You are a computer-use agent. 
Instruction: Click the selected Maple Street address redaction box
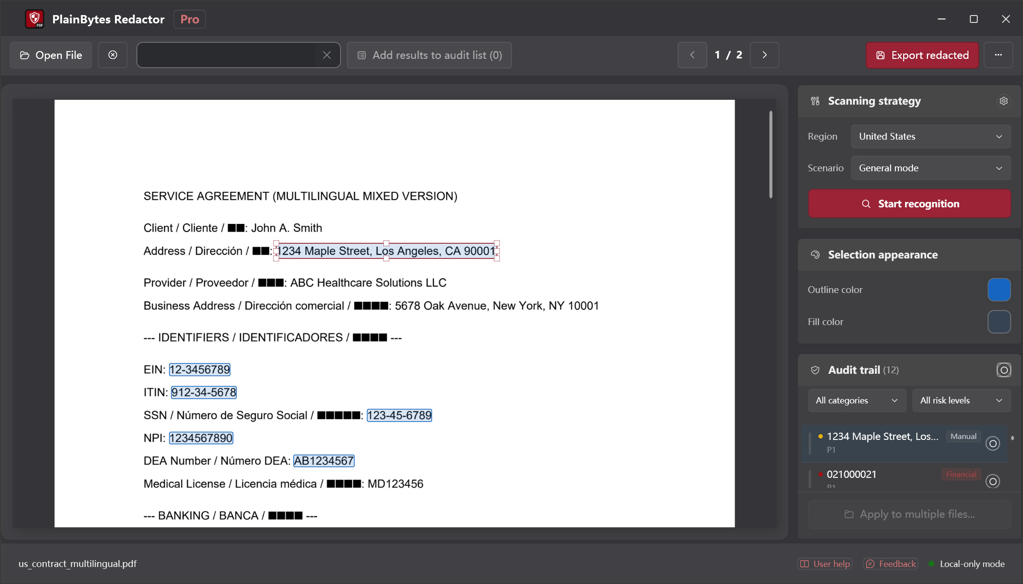387,251
